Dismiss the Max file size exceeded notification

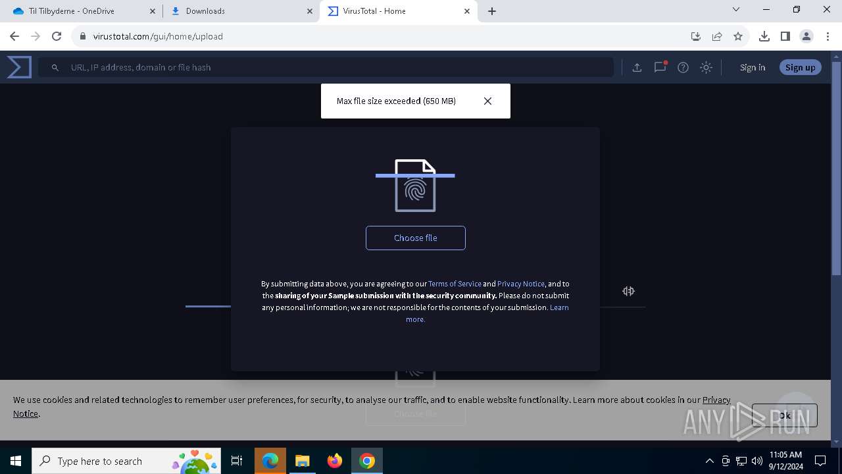click(x=487, y=101)
